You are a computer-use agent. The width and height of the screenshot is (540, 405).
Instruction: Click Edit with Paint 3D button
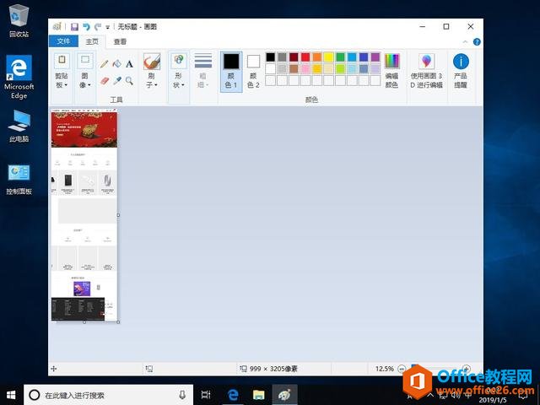(x=426, y=71)
